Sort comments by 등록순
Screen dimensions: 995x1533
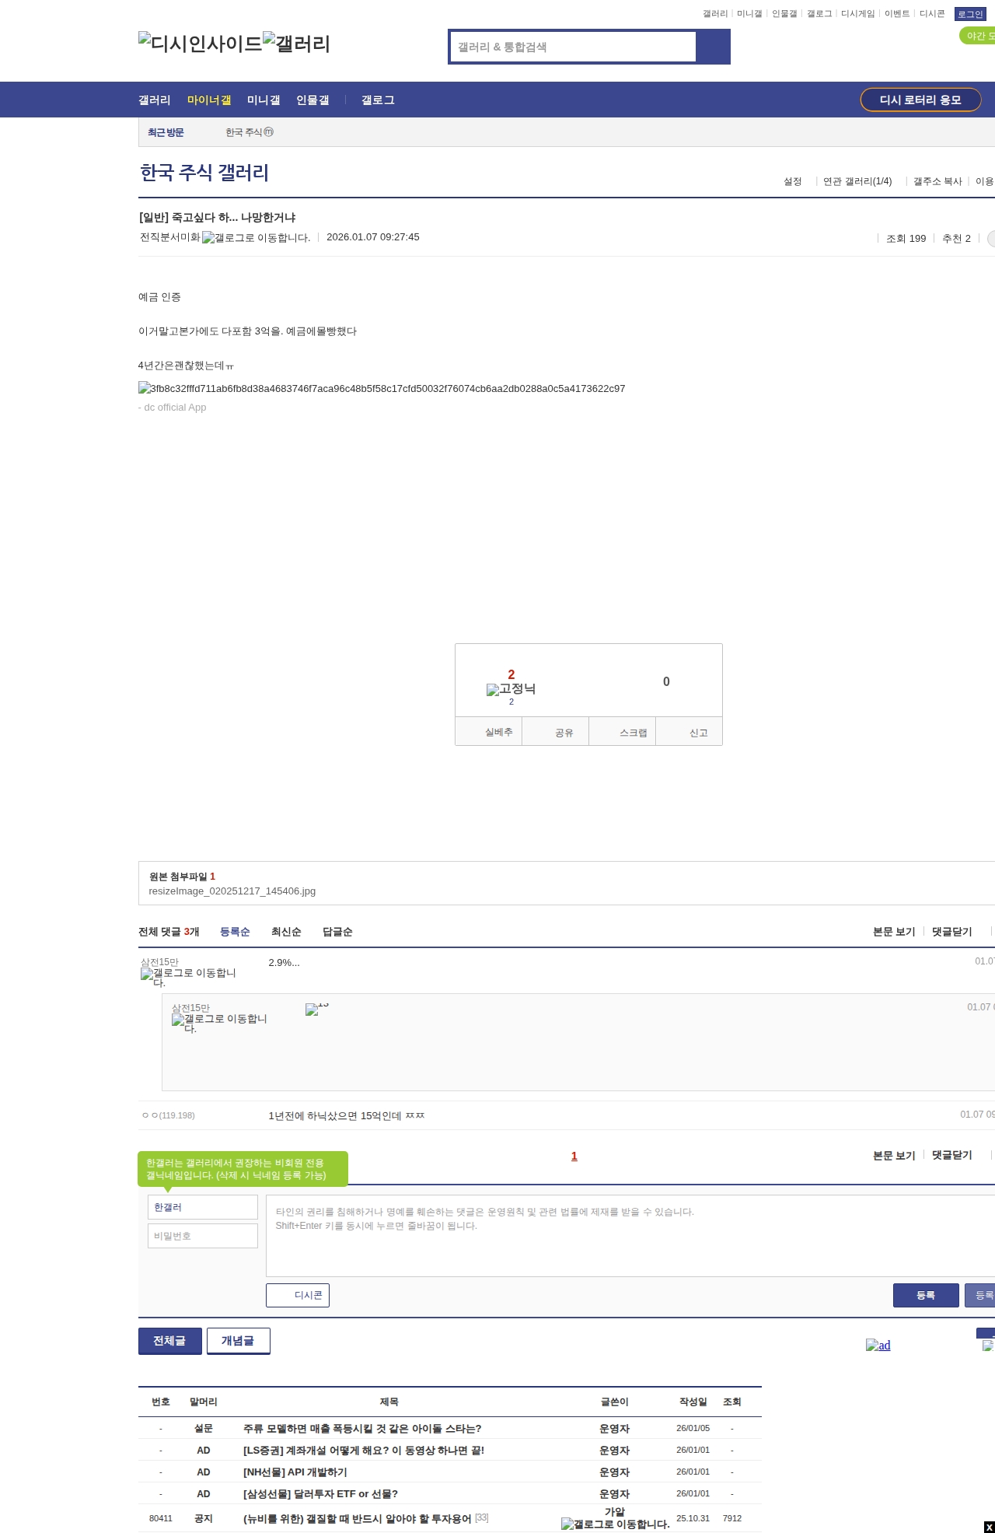tap(235, 931)
